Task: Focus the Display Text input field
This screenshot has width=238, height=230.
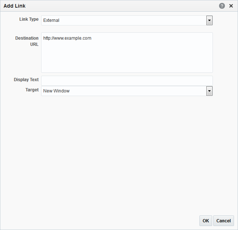Action: [x=127, y=81]
